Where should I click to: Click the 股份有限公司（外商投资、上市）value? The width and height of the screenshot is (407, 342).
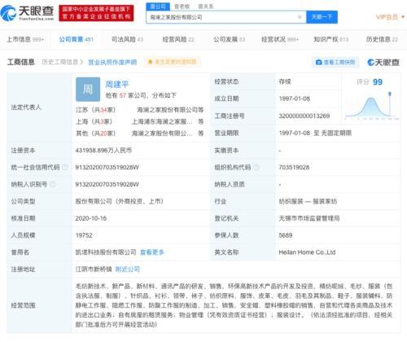click(x=120, y=201)
